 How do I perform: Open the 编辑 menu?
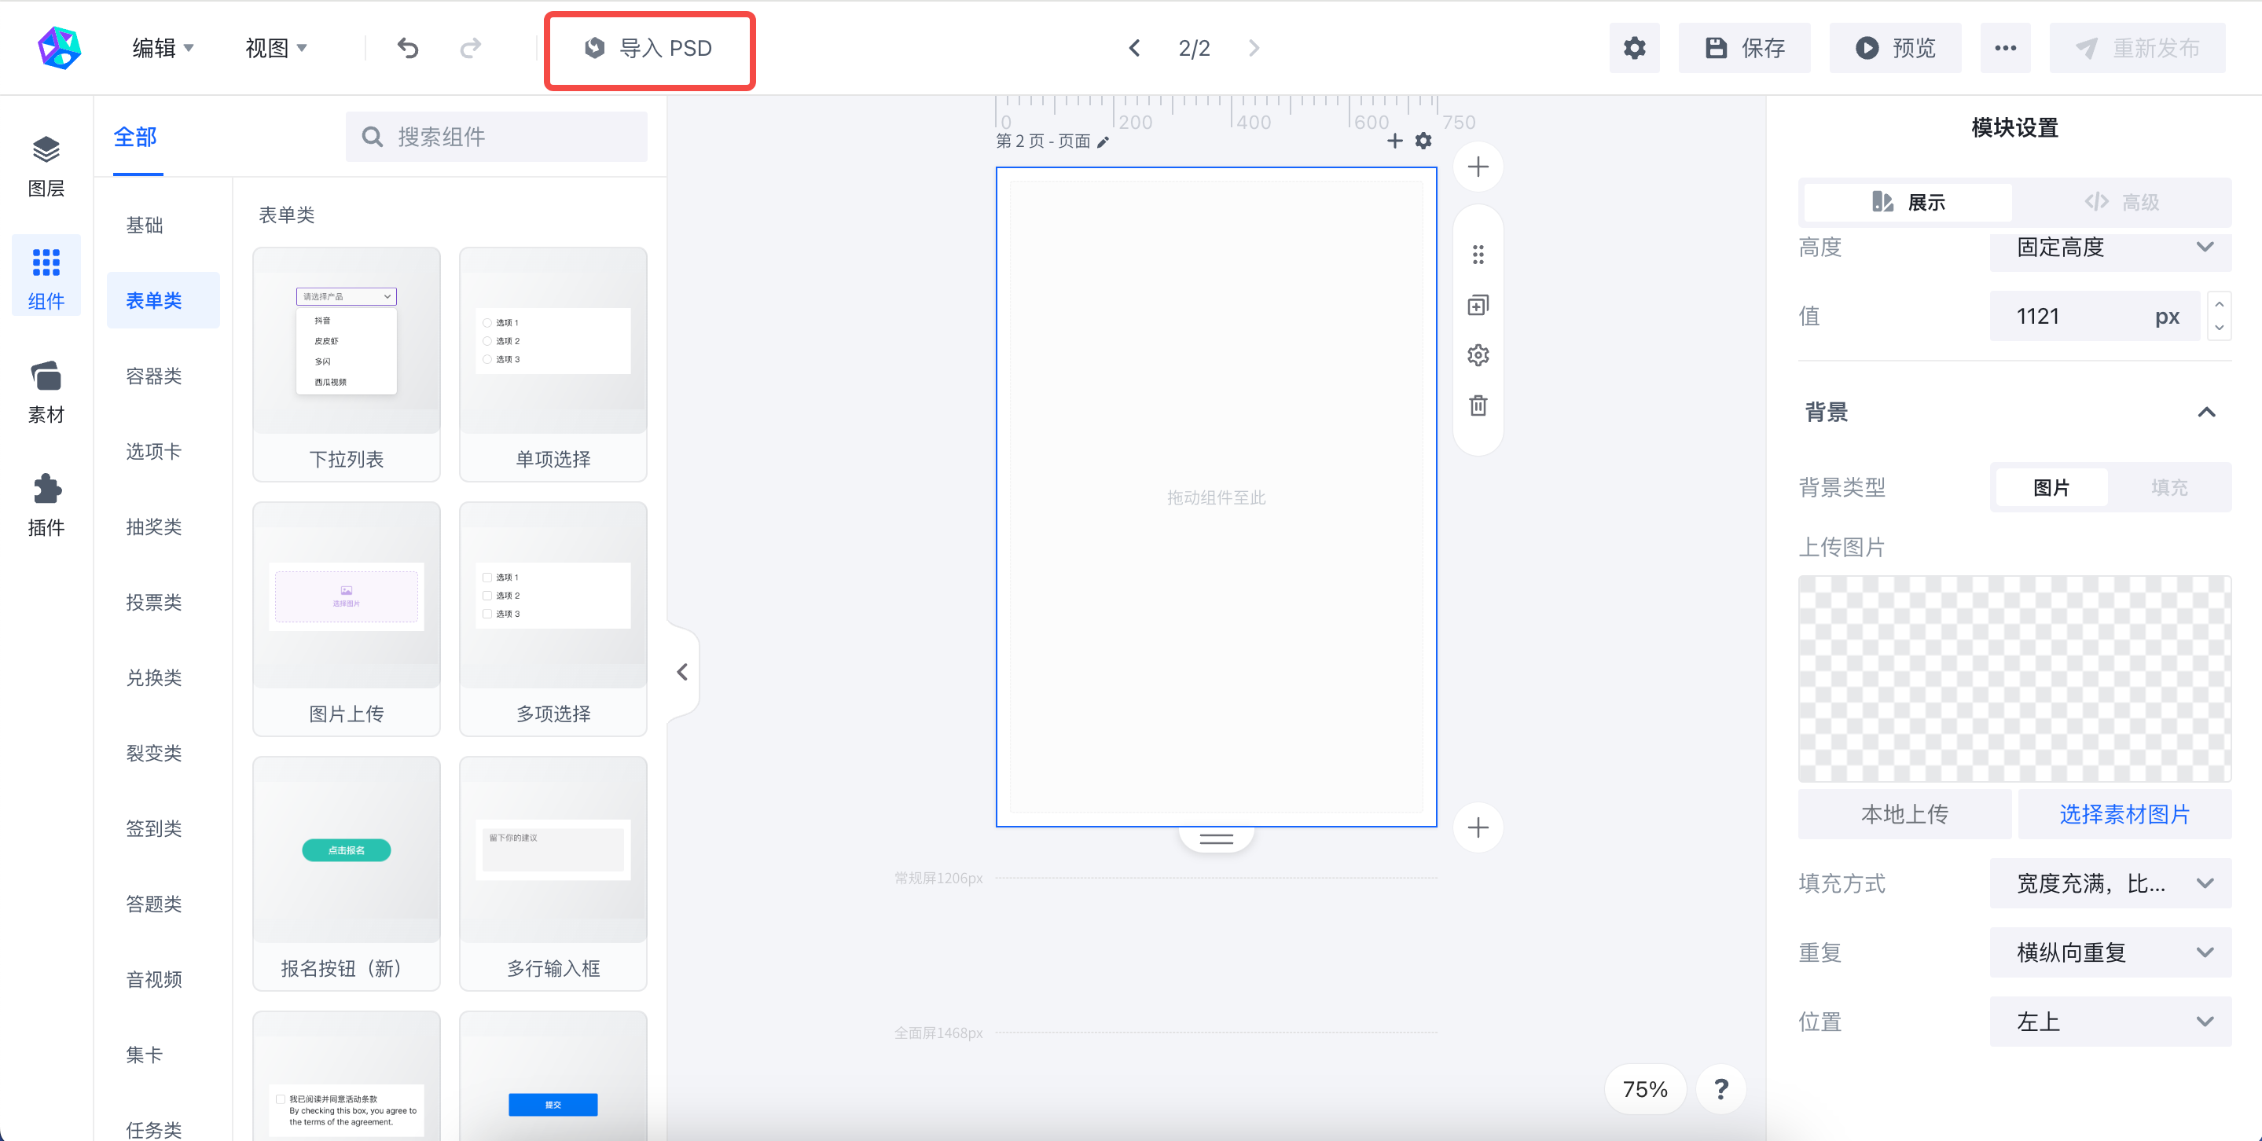(163, 47)
